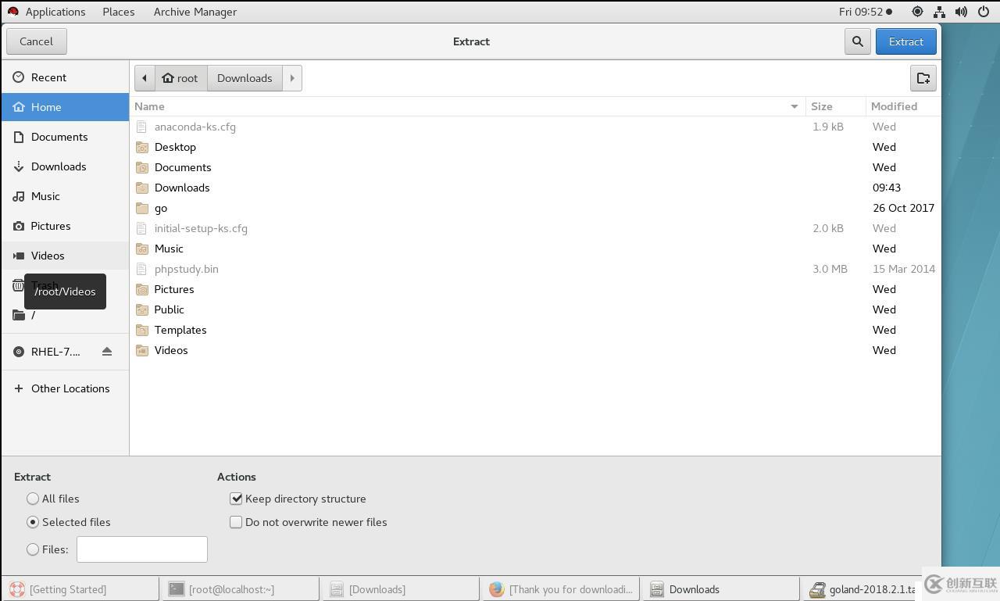Open the Places menu
This screenshot has width=1000, height=601.
click(x=119, y=12)
